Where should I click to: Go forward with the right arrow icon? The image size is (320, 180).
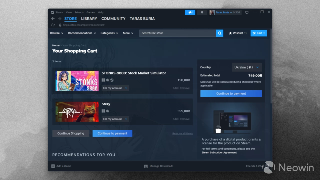coord(59,19)
